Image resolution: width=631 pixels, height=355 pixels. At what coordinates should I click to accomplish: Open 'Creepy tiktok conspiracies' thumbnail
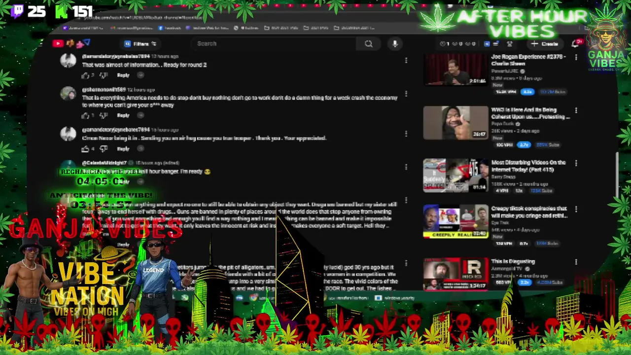click(456, 221)
